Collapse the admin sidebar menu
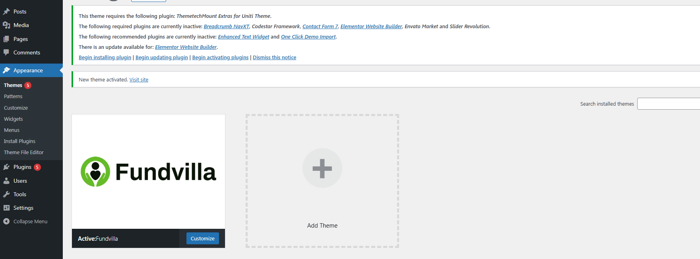Screen dimensions: 700x259 [25, 221]
